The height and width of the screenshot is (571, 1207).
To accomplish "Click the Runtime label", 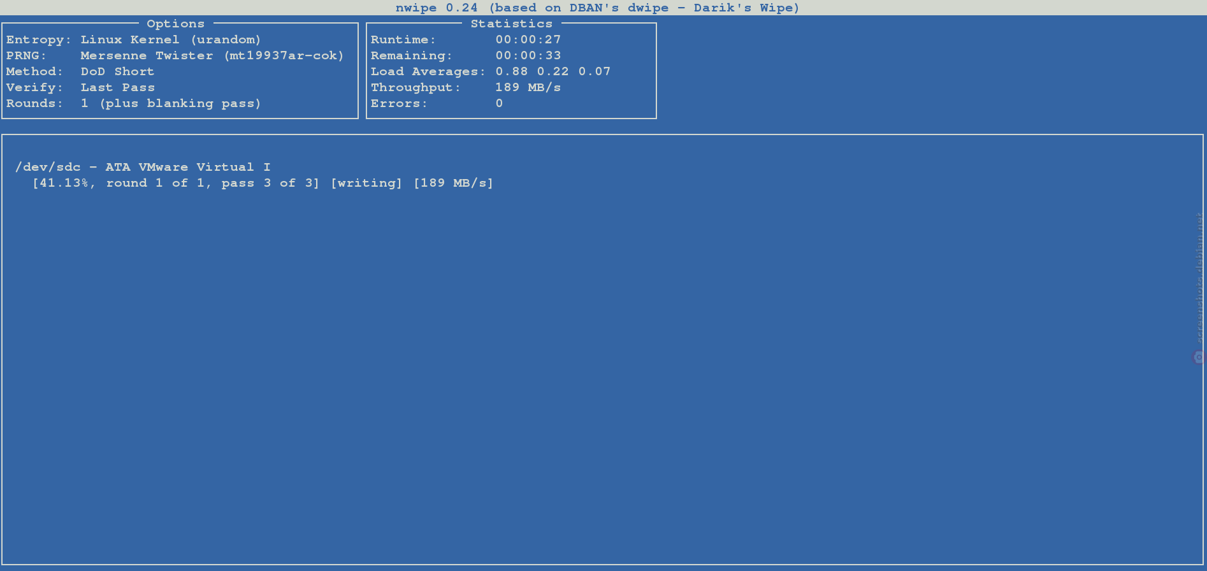I will 403,40.
